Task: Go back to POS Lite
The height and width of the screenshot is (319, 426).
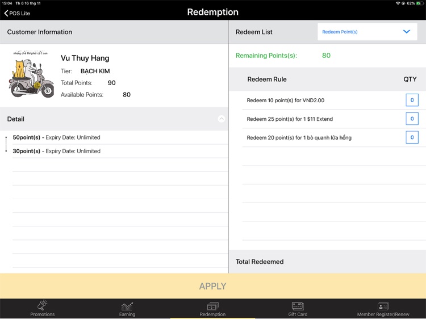Action: point(17,13)
